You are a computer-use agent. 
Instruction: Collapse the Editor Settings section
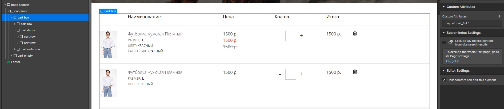pos(444,71)
